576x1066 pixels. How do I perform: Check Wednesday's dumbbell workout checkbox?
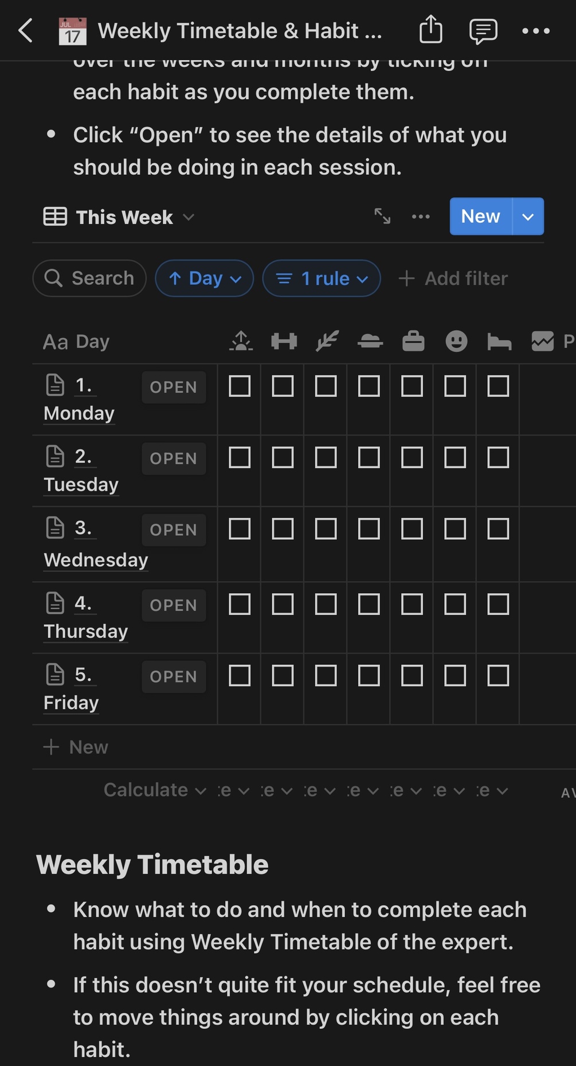283,529
